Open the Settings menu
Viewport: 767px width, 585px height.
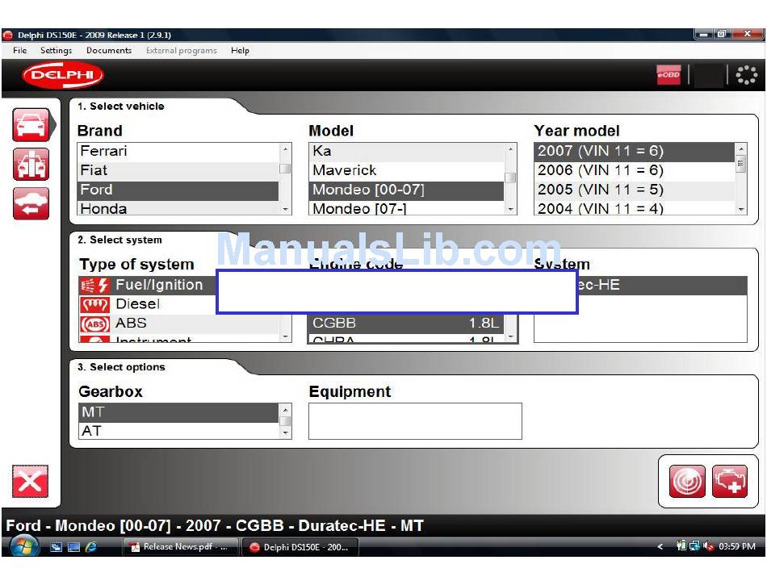point(57,50)
